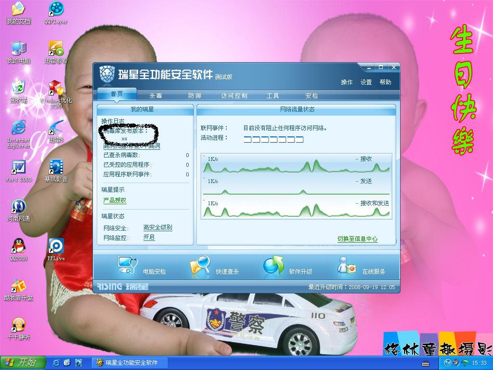Click the 漏洞扫描 vulnerability link
493x370 pixels.
click(x=132, y=145)
